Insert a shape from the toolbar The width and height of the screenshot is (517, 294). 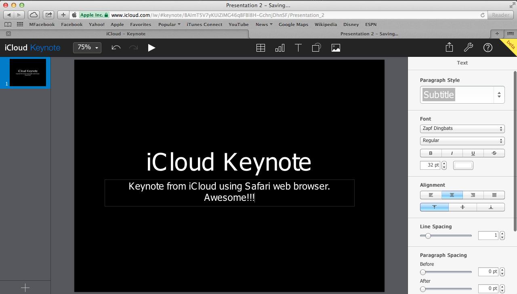click(x=316, y=48)
